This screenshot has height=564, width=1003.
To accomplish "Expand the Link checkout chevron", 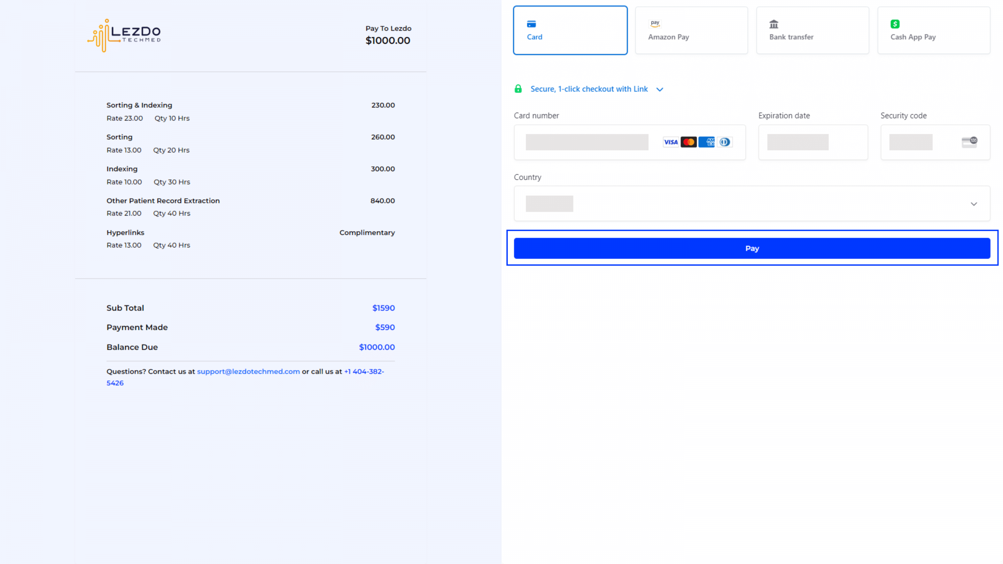I will (x=660, y=89).
